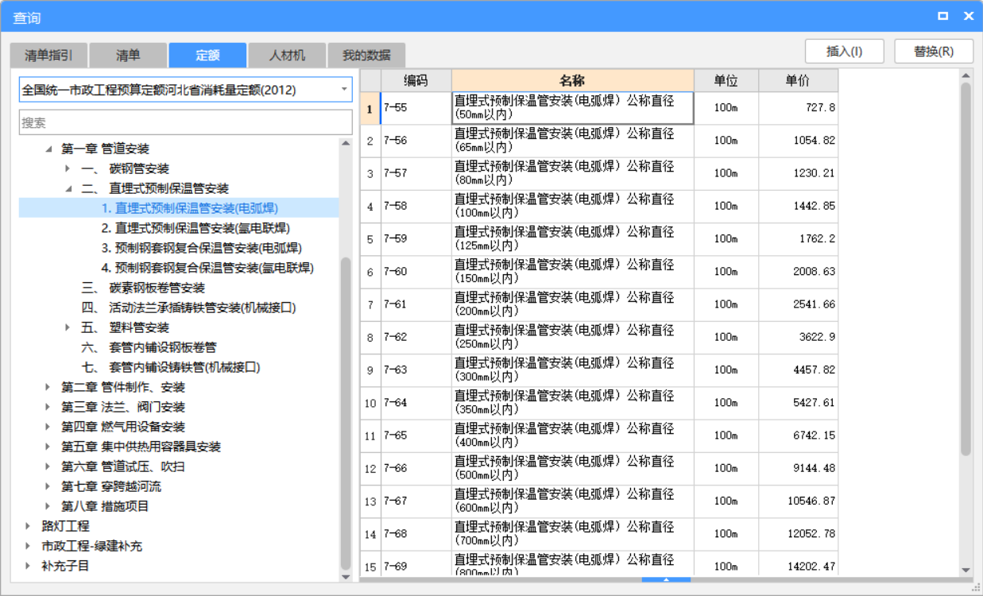Click price cell 10546.87
The height and width of the screenshot is (596, 983).
pos(799,501)
